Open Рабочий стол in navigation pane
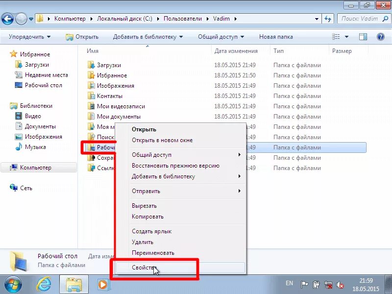Image resolution: width=392 pixels, height=294 pixels. (x=39, y=85)
